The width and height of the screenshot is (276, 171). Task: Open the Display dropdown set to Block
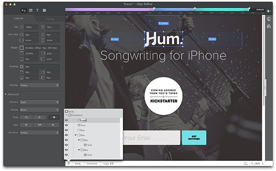(x=40, y=110)
